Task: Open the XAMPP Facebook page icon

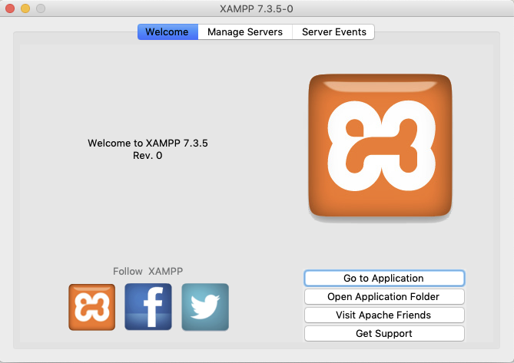Action: coord(148,307)
